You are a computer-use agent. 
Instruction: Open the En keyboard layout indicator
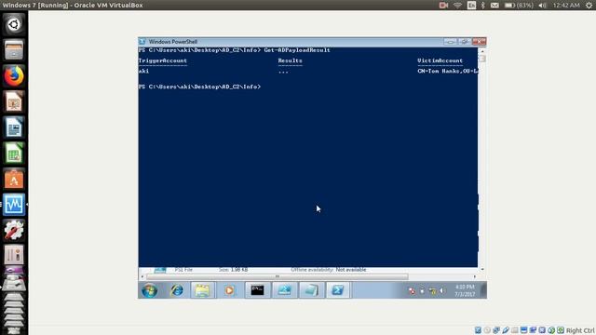pos(471,6)
